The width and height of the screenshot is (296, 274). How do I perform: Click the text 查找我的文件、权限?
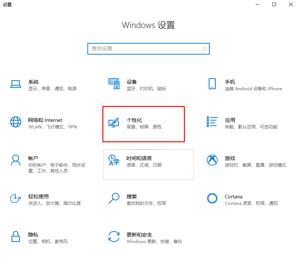(146, 203)
